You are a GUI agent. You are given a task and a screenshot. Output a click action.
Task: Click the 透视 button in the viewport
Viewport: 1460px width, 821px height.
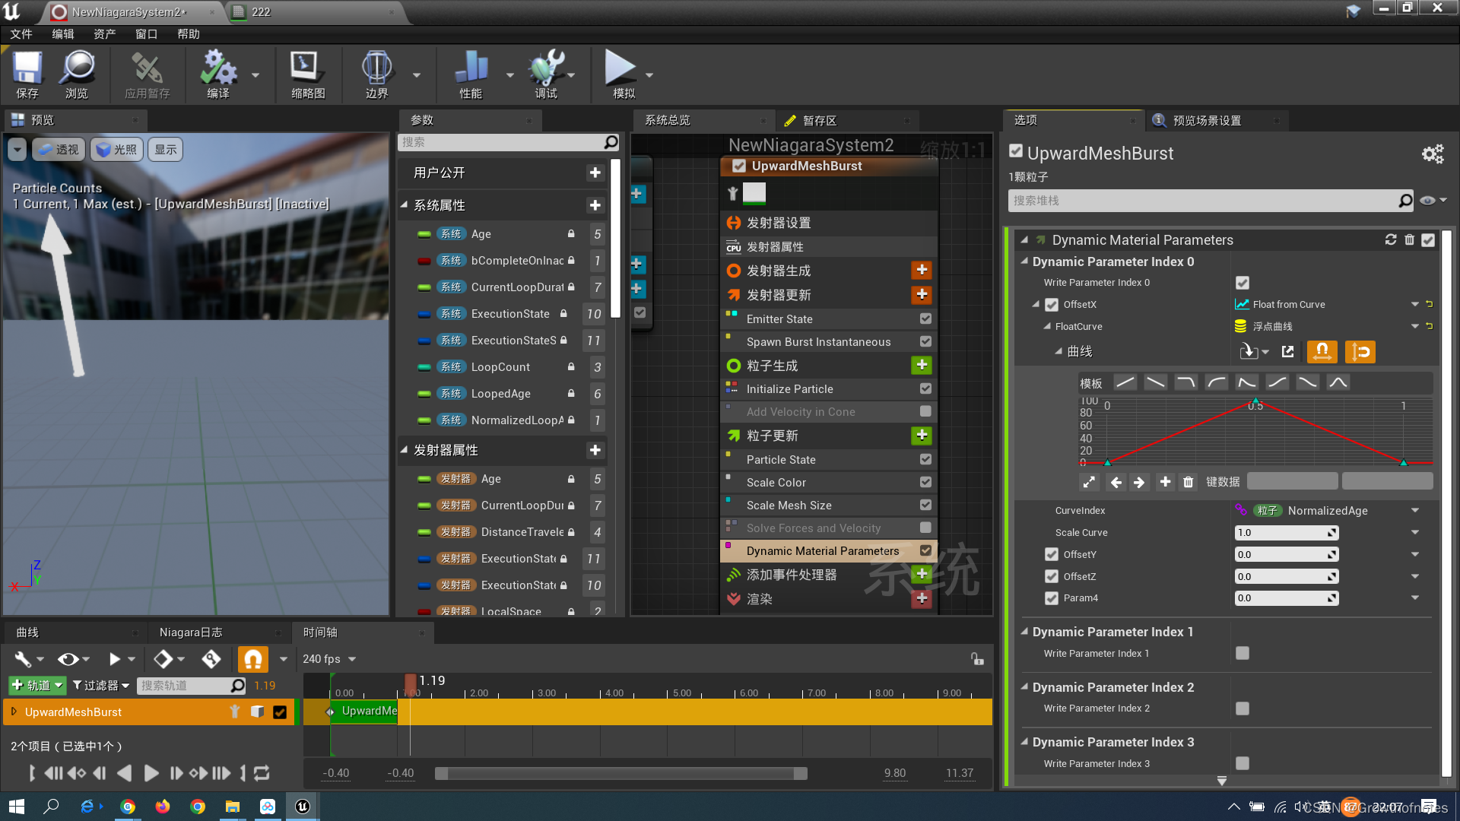[59, 149]
